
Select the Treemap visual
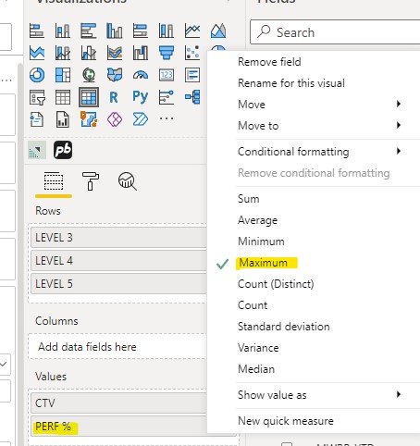tap(63, 75)
